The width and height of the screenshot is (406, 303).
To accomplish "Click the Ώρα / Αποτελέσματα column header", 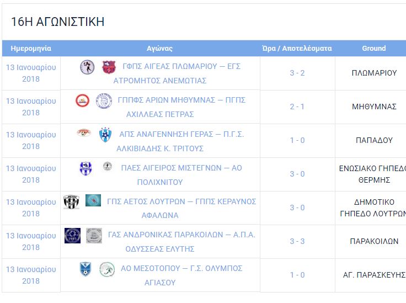I will (x=297, y=49).
